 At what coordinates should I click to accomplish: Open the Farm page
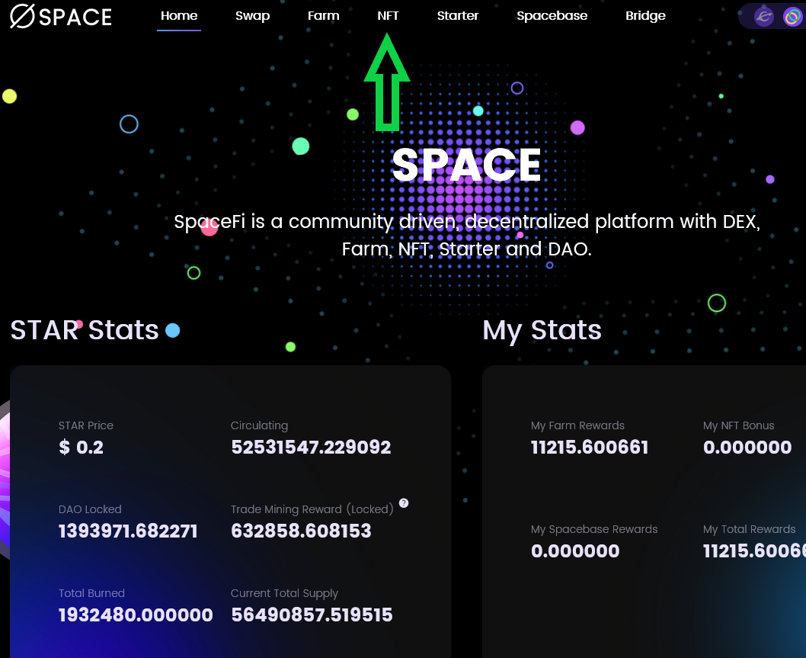[323, 16]
